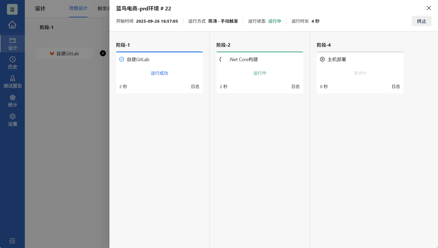Click the GitLab fox icon on the 自建GitLab node
The image size is (438, 248).
tap(52, 53)
